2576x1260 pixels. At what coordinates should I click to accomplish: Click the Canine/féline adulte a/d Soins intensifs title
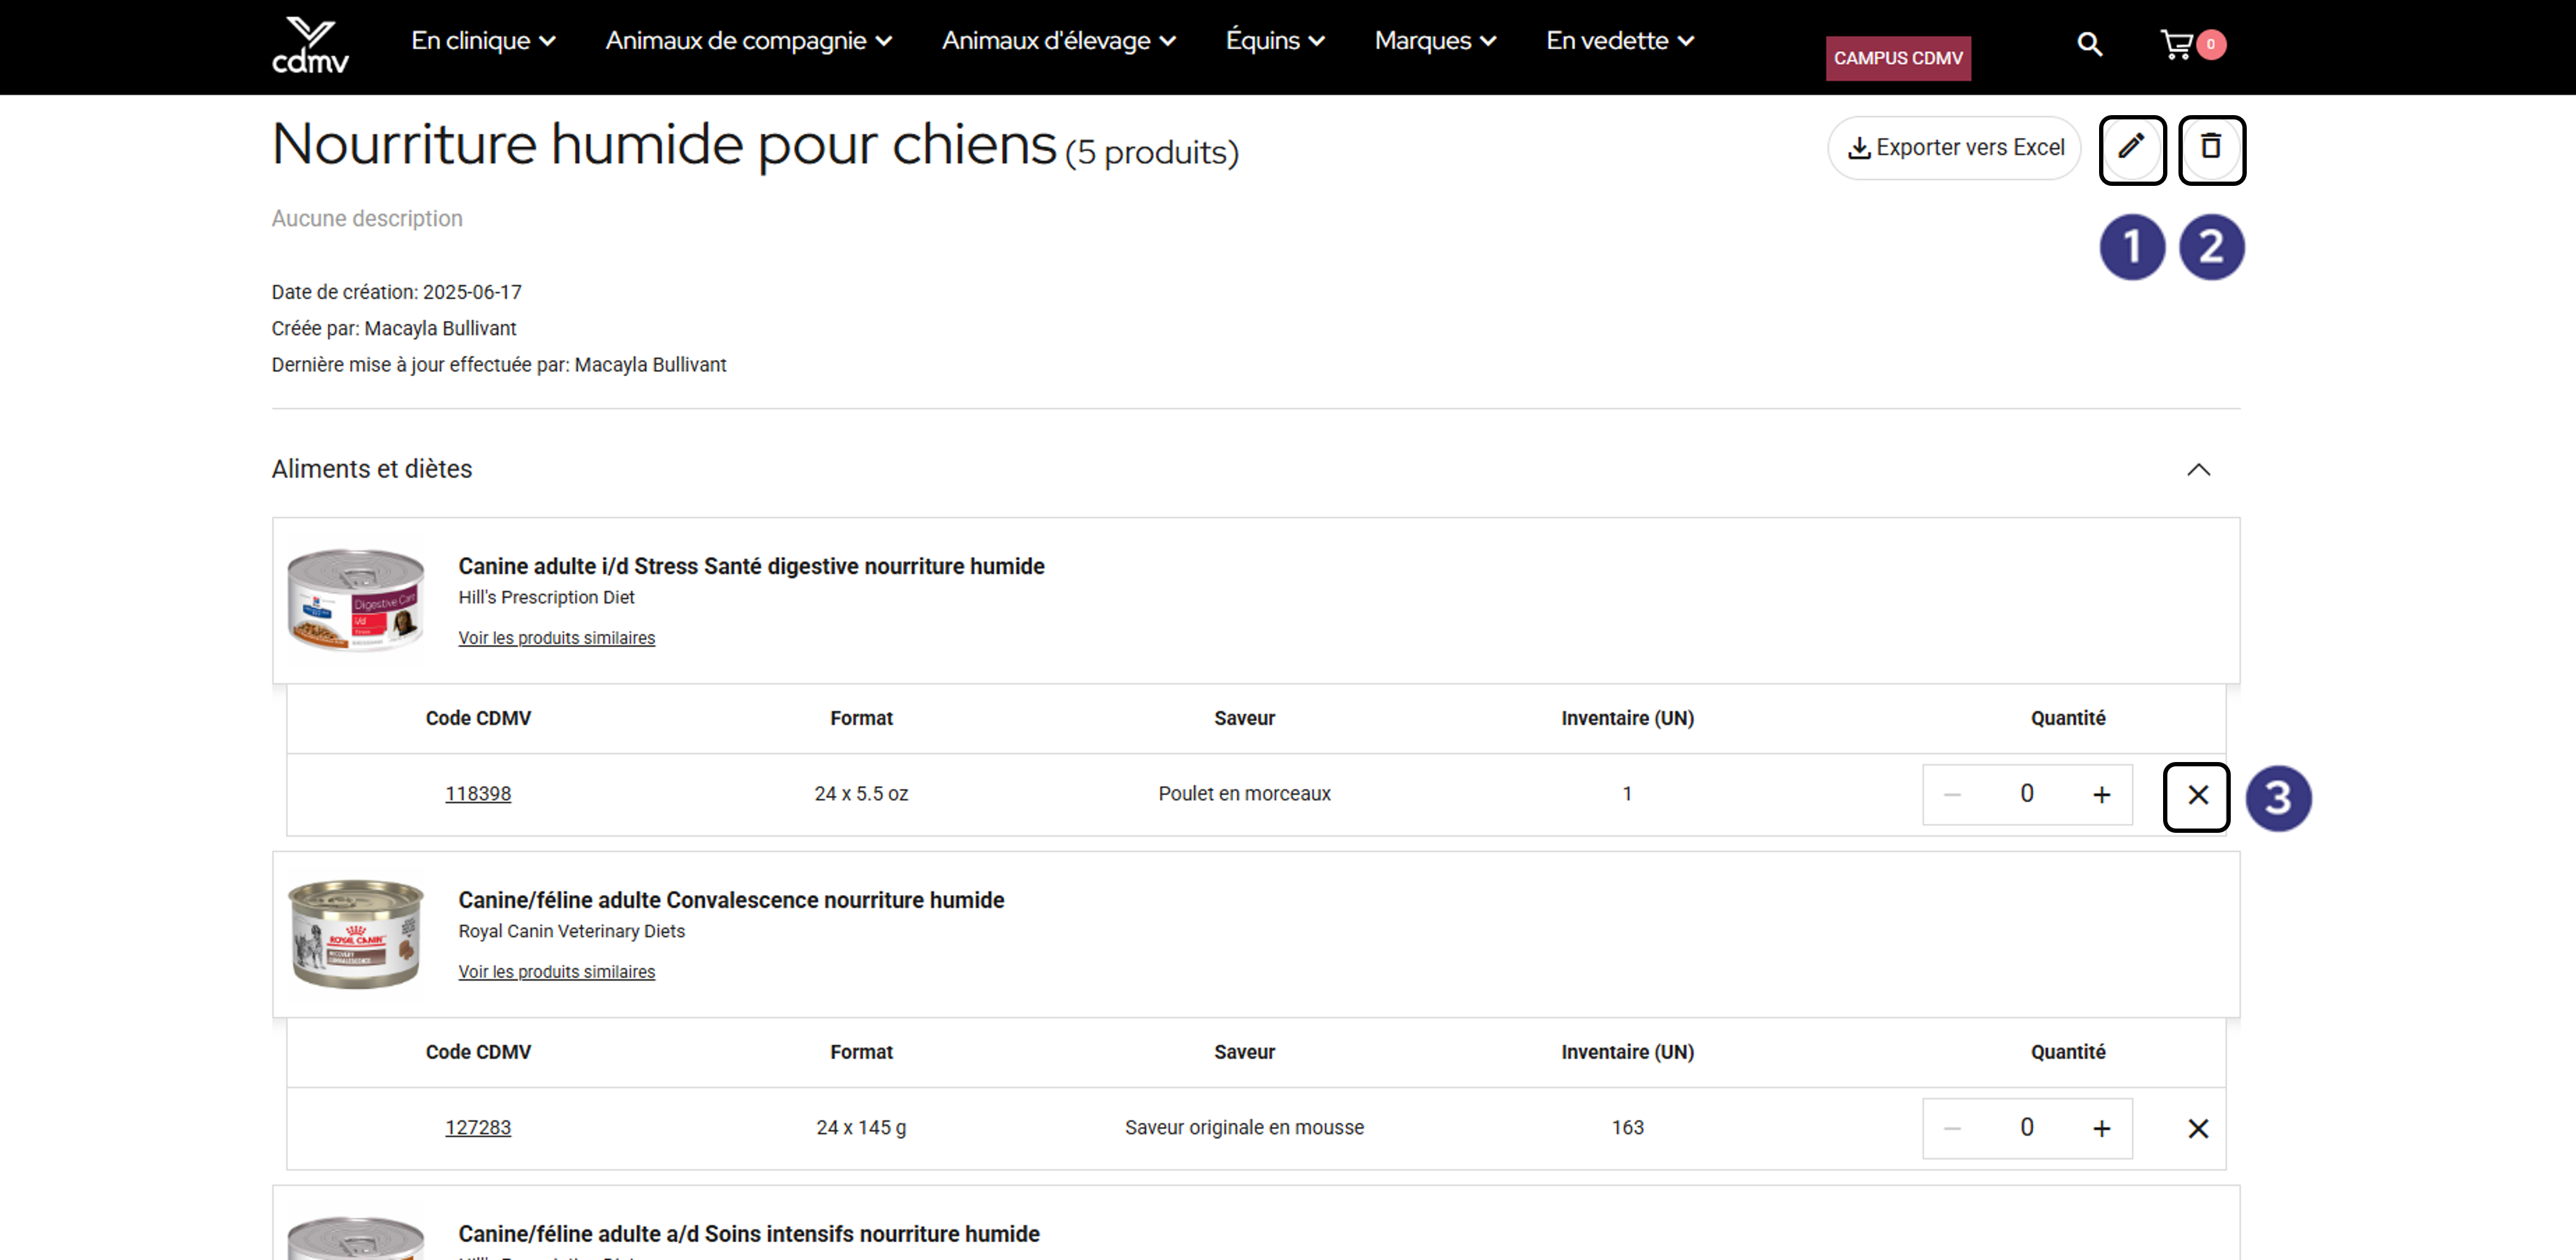(749, 1234)
